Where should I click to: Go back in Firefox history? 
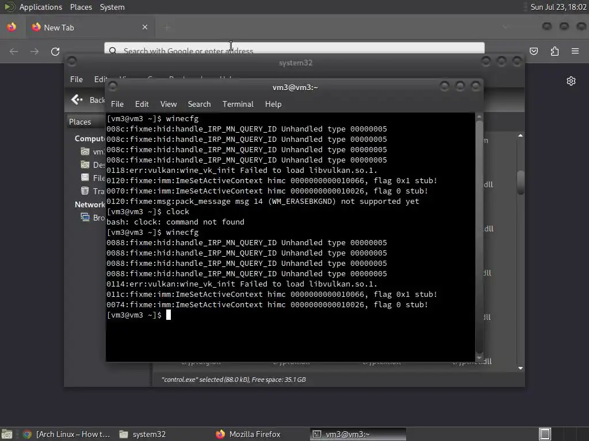tap(14, 51)
